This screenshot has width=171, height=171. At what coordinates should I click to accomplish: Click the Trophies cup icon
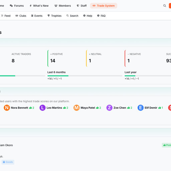coord(49,16)
